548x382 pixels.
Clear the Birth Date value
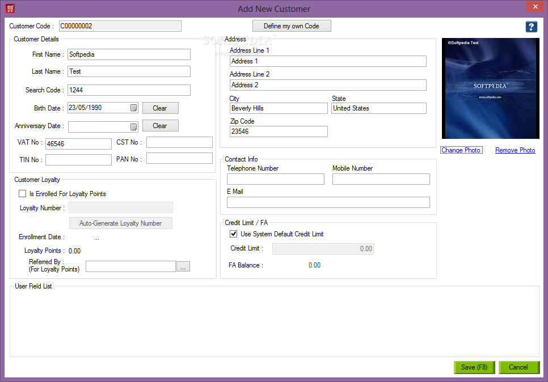point(160,108)
